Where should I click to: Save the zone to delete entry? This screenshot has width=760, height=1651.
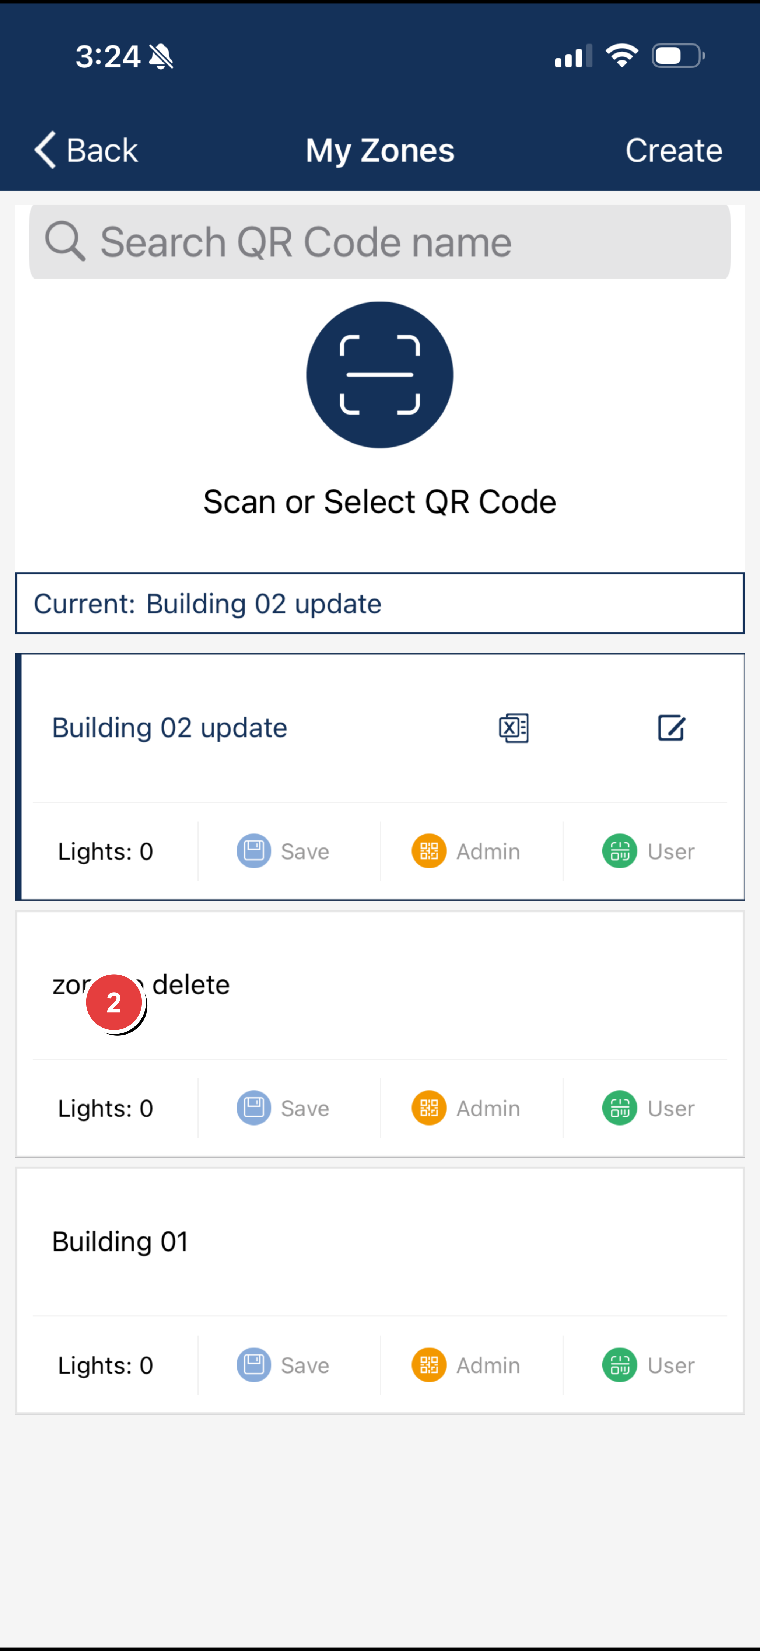tap(255, 1108)
